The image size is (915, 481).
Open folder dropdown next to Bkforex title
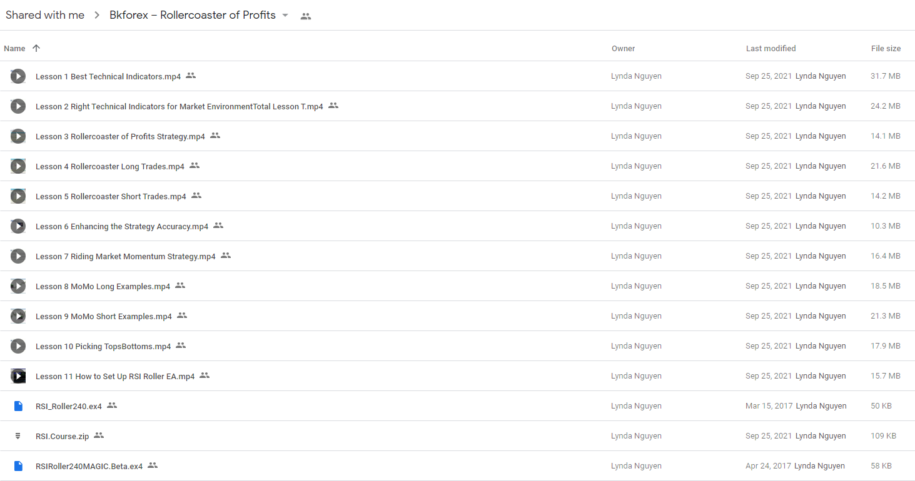click(x=285, y=15)
